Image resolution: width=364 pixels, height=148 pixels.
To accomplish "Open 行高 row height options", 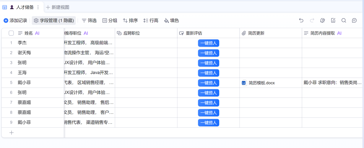I will [151, 20].
